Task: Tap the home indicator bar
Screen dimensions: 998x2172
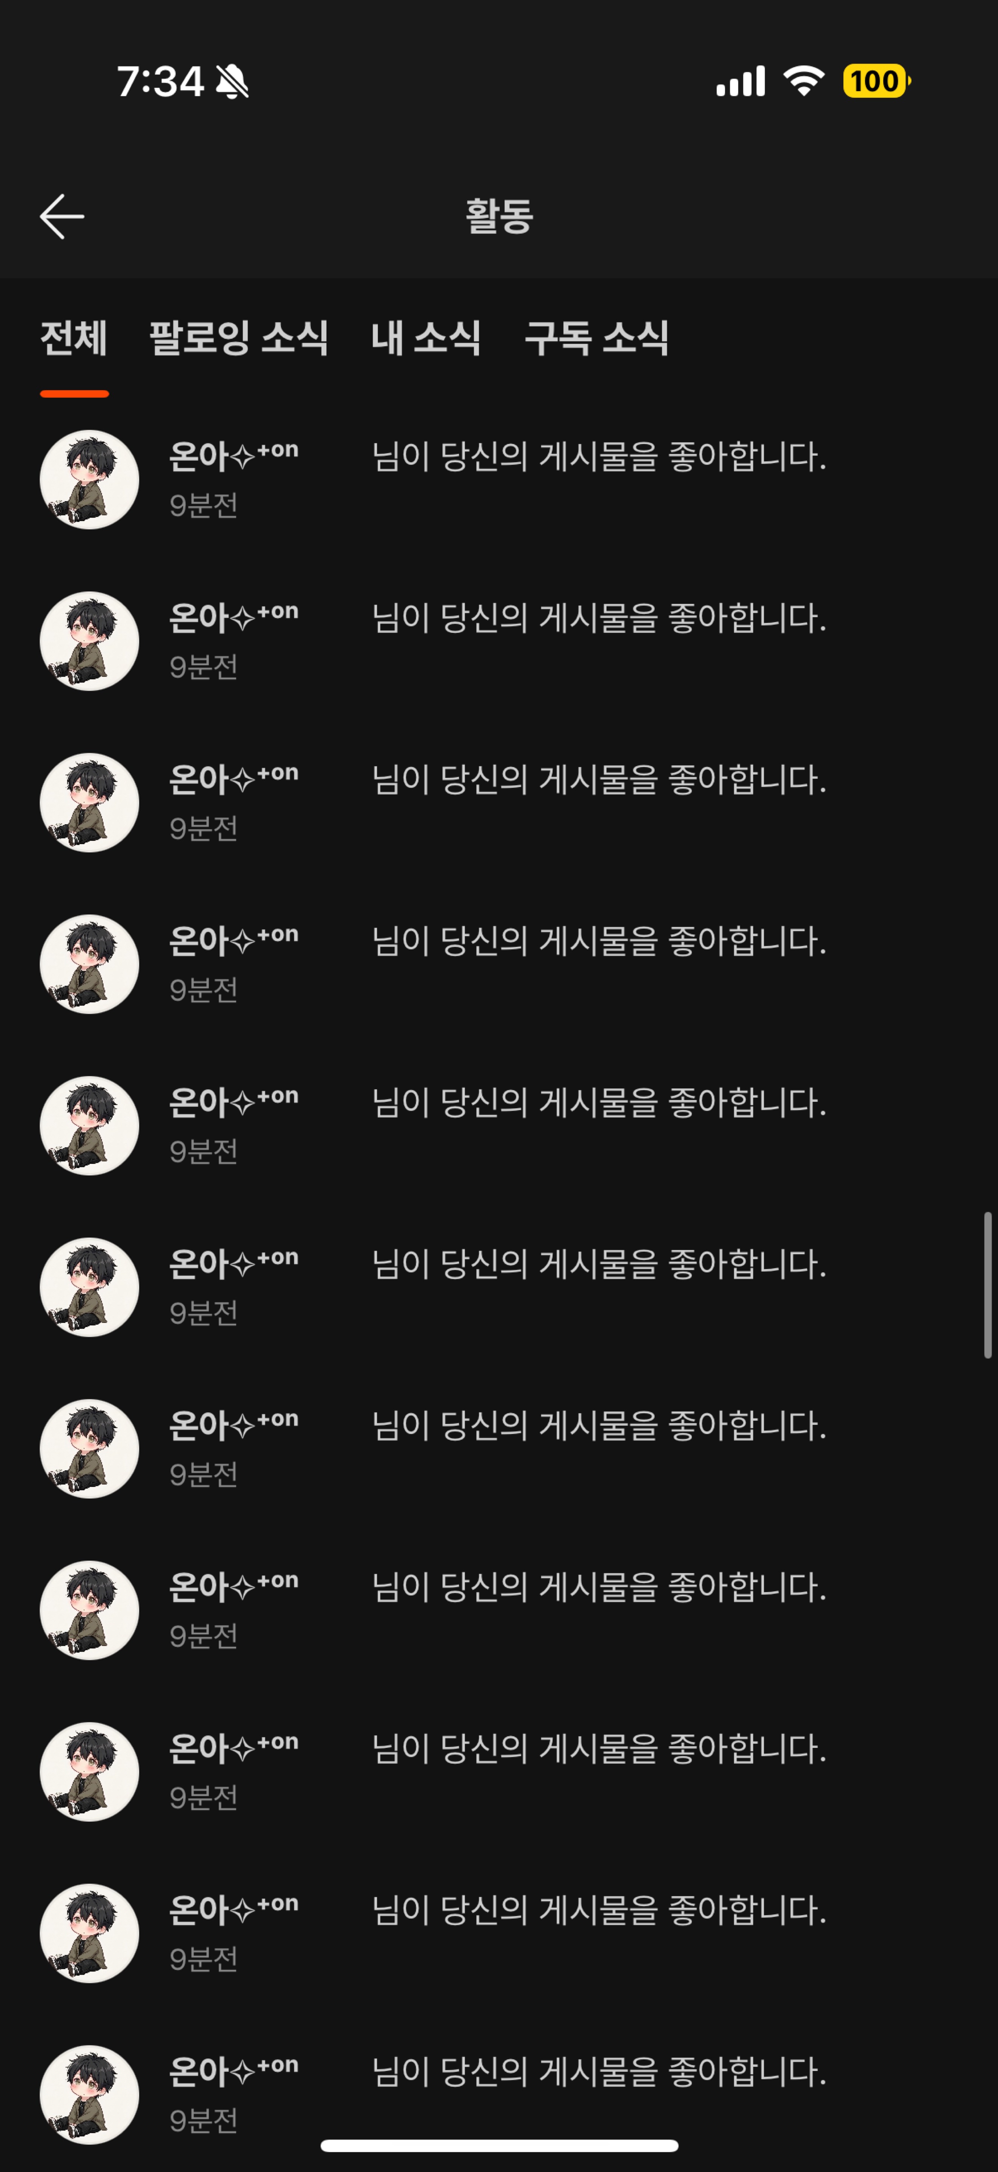Action: coord(499,2145)
